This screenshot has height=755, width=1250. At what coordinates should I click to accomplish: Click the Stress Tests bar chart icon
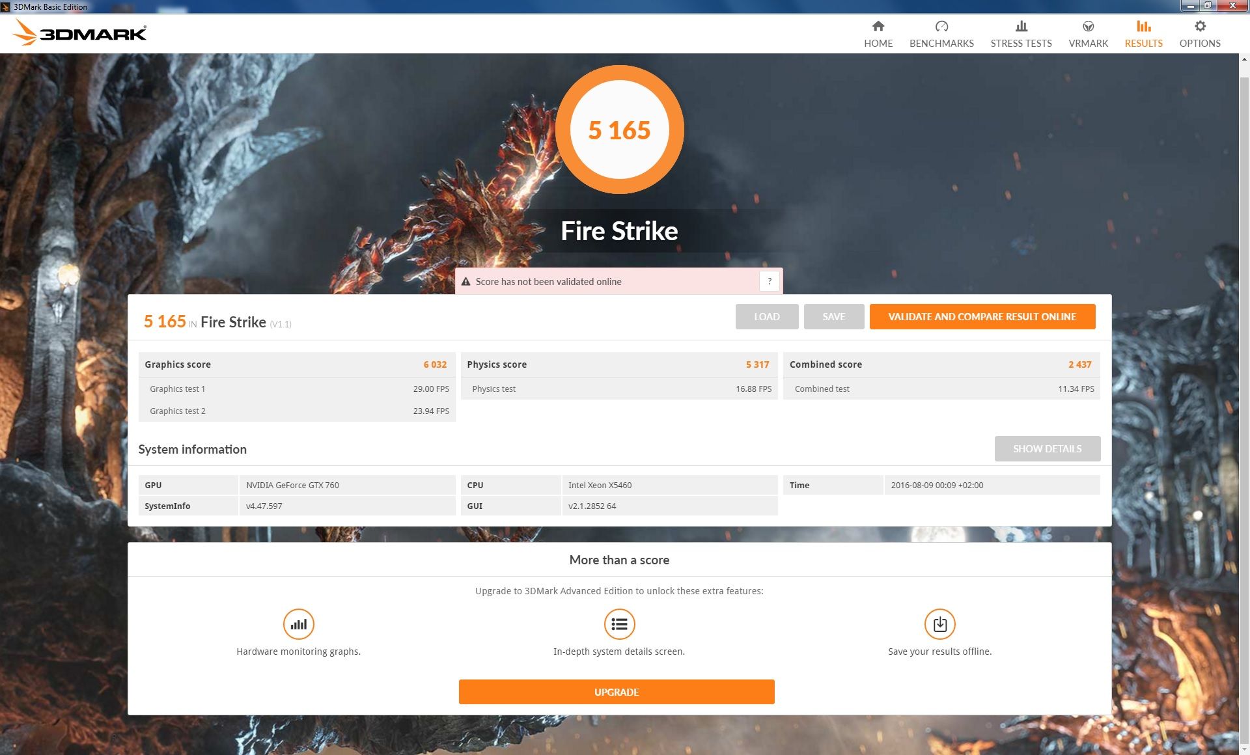(x=1021, y=26)
